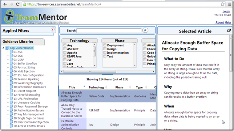Viewport: 234px width, 131px height.
Task: Check the Test phase checkbox
Action: point(105,56)
